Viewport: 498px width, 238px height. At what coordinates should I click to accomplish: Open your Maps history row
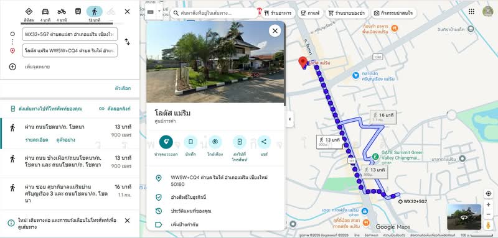coord(215,211)
